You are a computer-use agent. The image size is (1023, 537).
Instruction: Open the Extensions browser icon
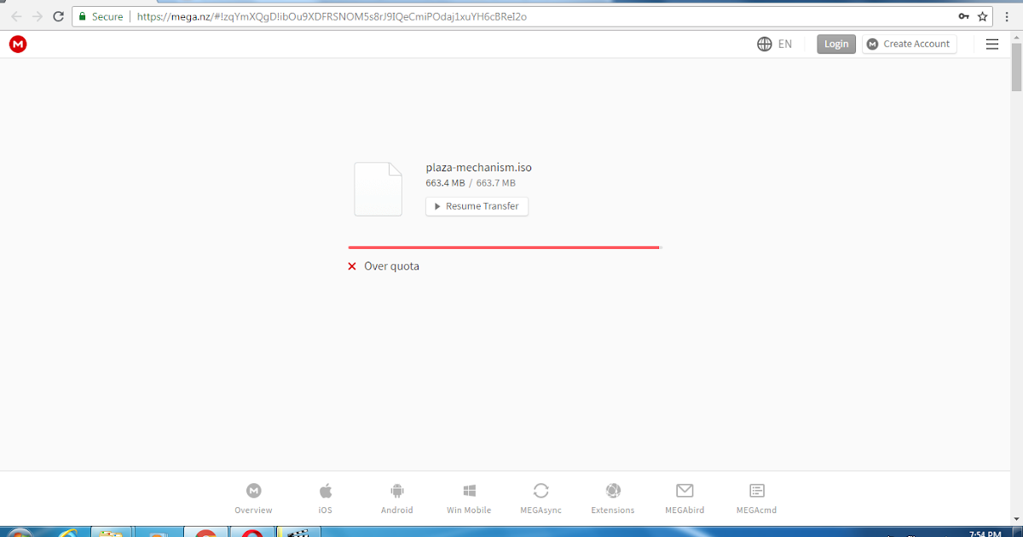click(x=612, y=491)
